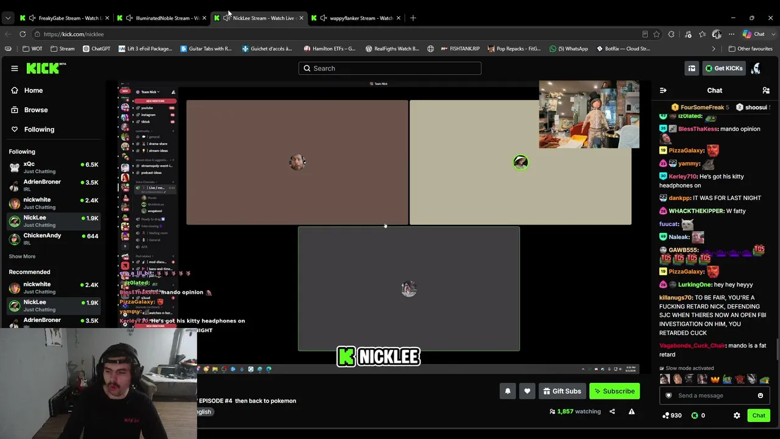Open chat identity shield icon
780x439 pixels.
668,396
